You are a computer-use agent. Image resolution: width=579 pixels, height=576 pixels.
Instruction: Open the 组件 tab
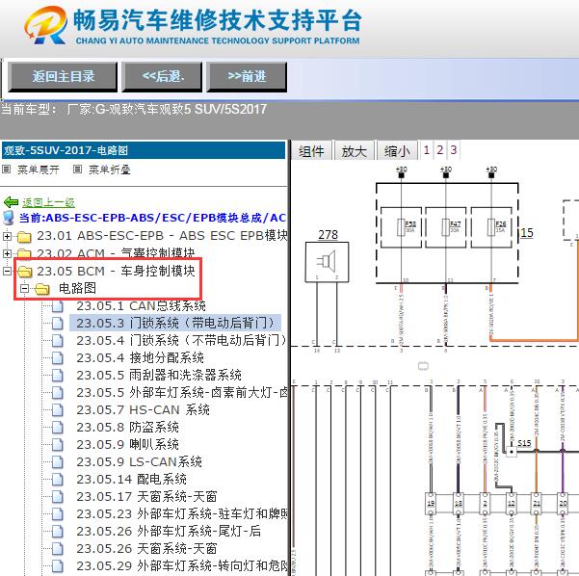pos(311,150)
